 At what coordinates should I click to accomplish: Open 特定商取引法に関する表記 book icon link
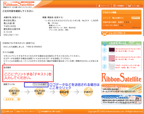click(x=40, y=112)
